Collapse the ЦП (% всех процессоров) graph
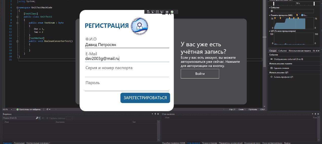 point(270,31)
